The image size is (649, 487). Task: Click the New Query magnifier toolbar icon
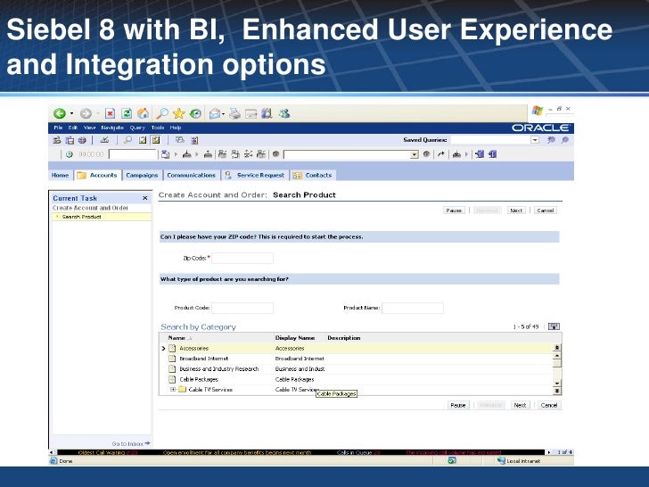(127, 140)
